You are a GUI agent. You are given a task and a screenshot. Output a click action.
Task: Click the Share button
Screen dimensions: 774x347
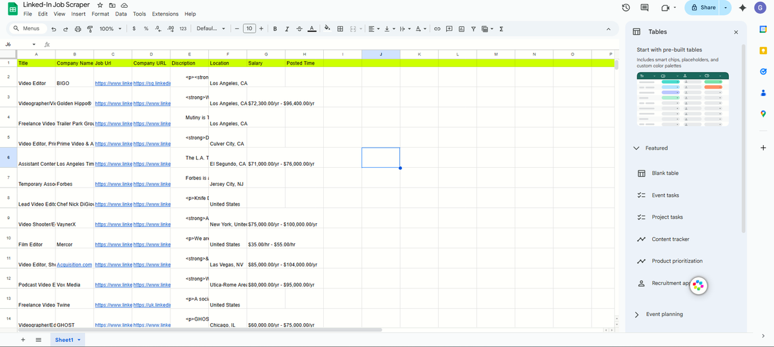click(702, 8)
